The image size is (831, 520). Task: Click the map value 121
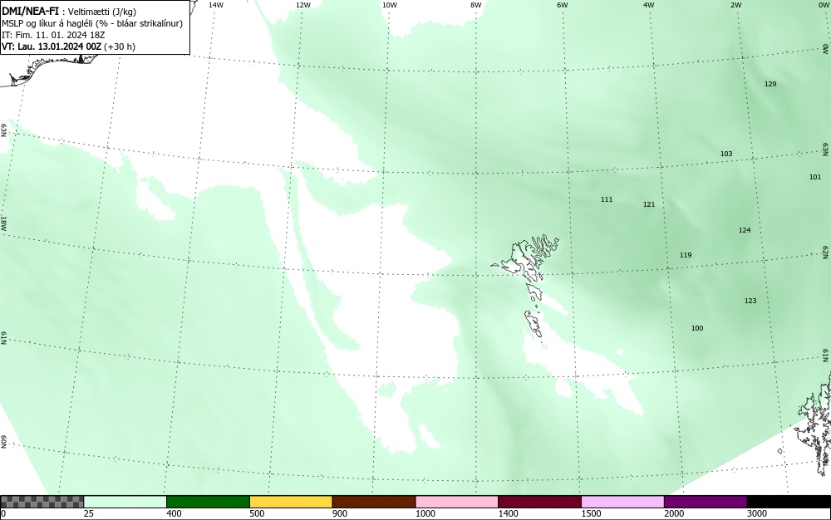(x=649, y=204)
